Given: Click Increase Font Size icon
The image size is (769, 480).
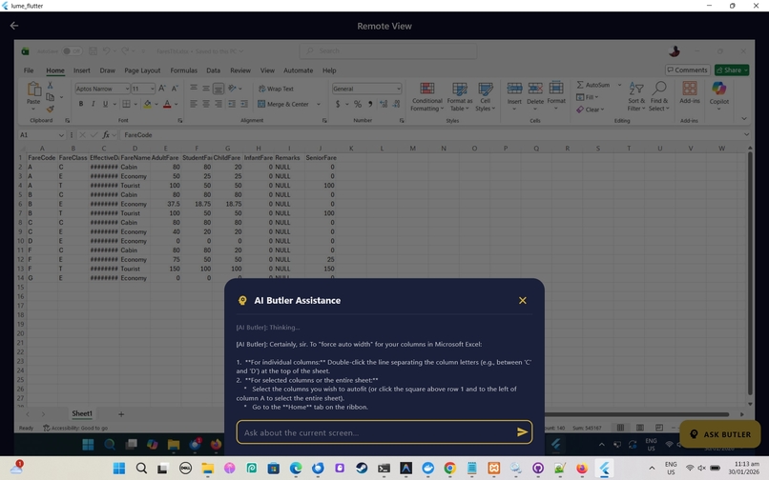Looking at the screenshot, I should (162, 89).
